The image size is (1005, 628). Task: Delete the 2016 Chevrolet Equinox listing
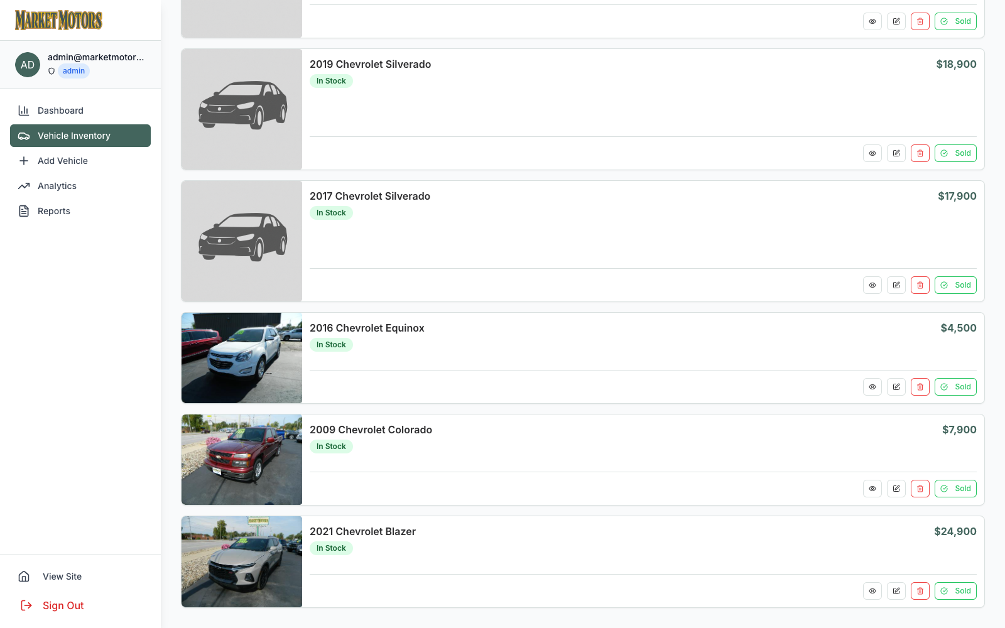(920, 387)
